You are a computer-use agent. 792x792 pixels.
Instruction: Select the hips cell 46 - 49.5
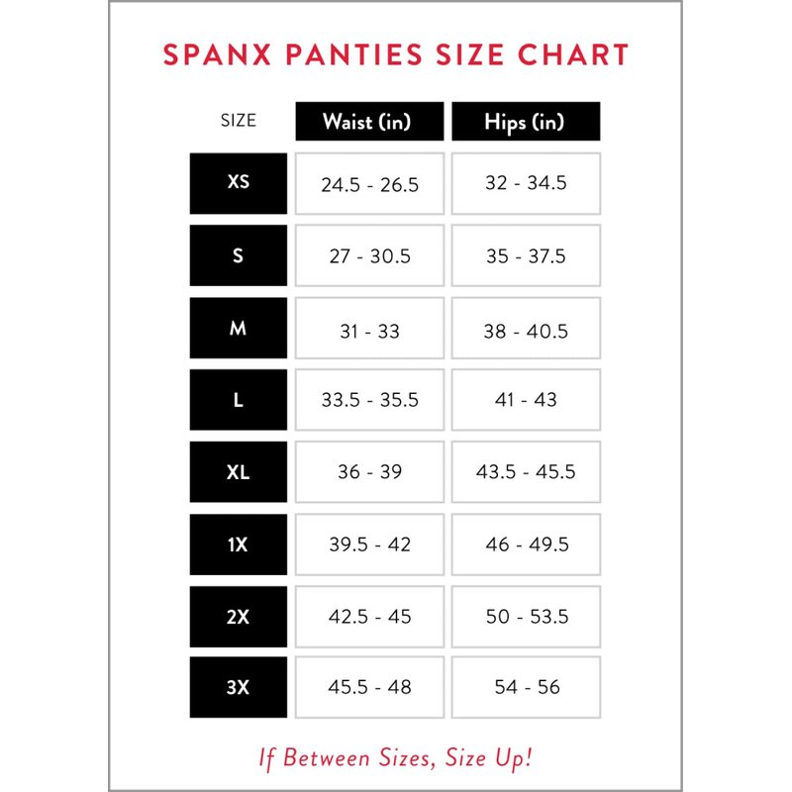tap(526, 544)
